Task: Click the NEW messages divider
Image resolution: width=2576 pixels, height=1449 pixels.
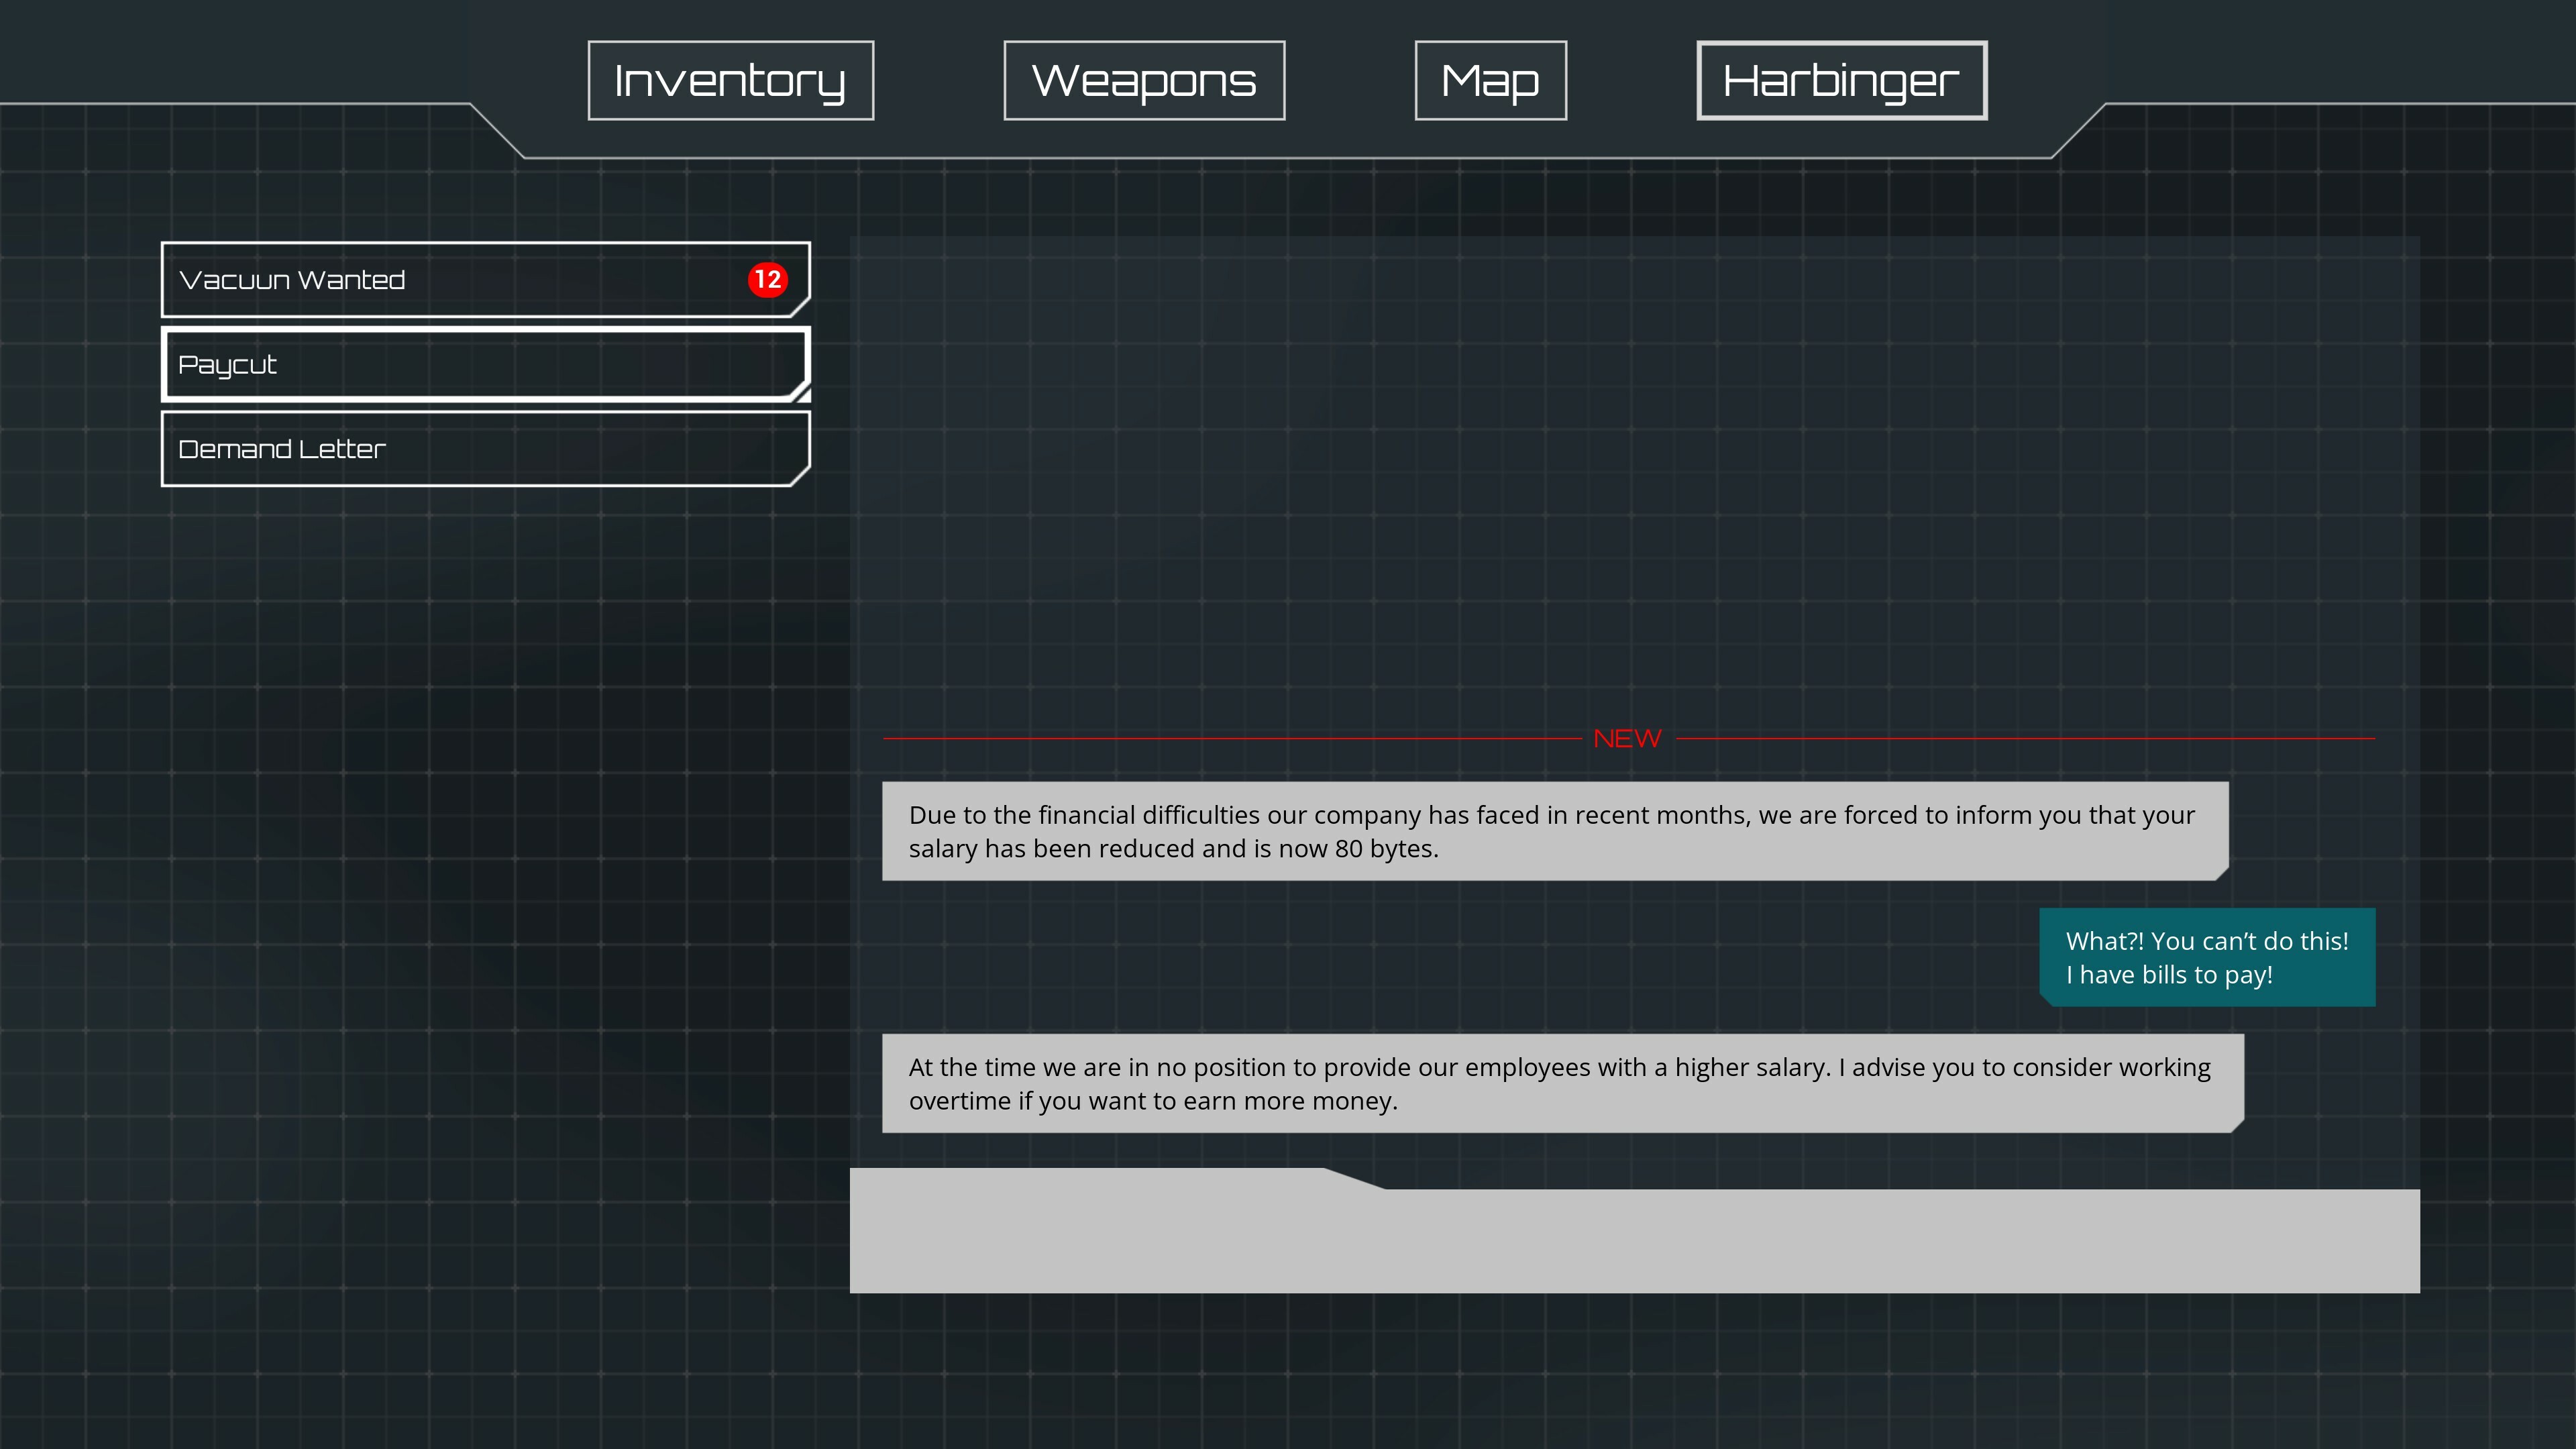Action: pyautogui.click(x=1626, y=737)
